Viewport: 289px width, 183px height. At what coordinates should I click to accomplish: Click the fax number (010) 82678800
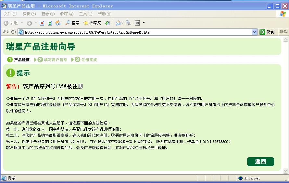point(214,142)
